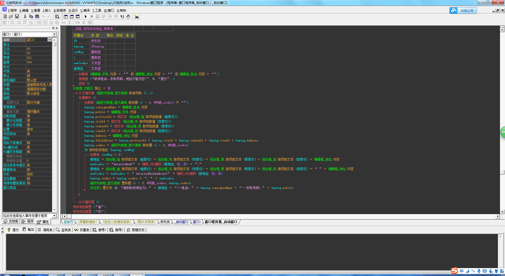Click the Paste clipboard icon

37,17
